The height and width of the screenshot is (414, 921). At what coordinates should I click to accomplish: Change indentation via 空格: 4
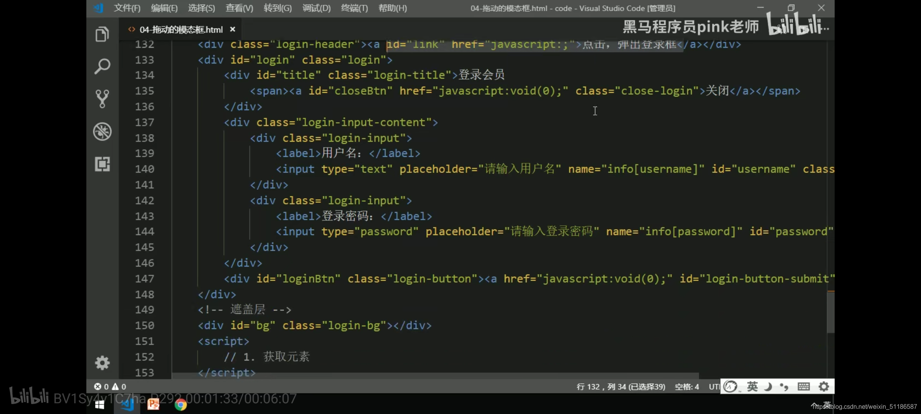[687, 387]
